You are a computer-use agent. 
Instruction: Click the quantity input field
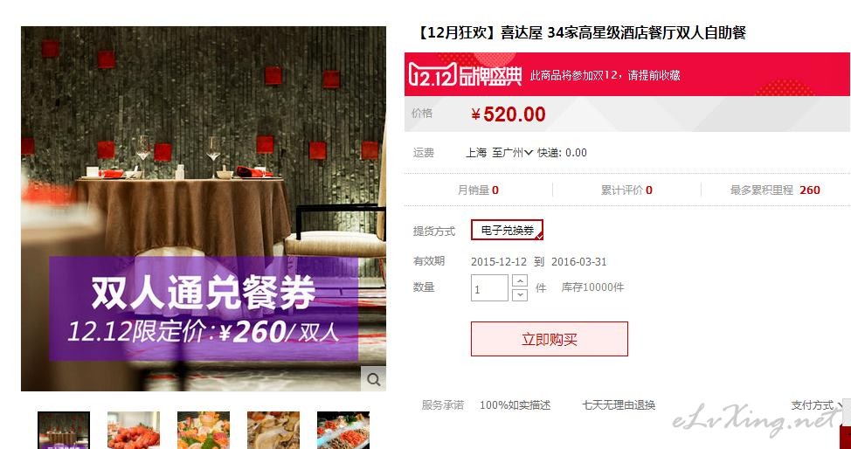pos(489,287)
